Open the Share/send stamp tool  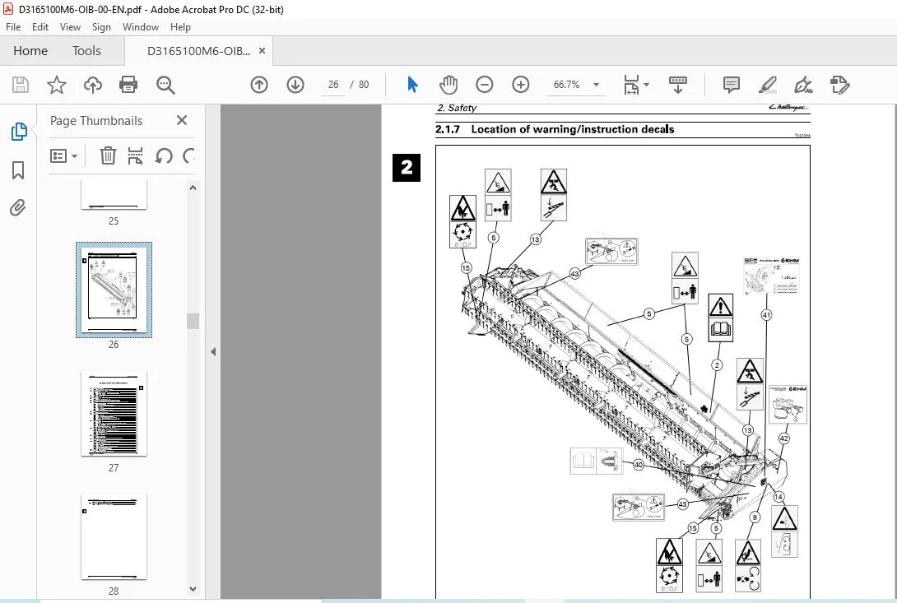tap(839, 85)
